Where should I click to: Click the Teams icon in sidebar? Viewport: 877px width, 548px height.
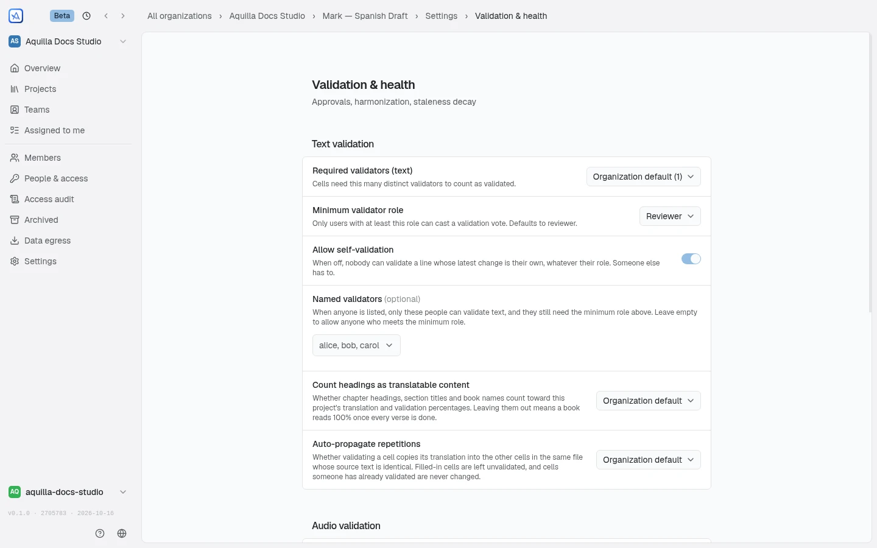pyautogui.click(x=15, y=110)
